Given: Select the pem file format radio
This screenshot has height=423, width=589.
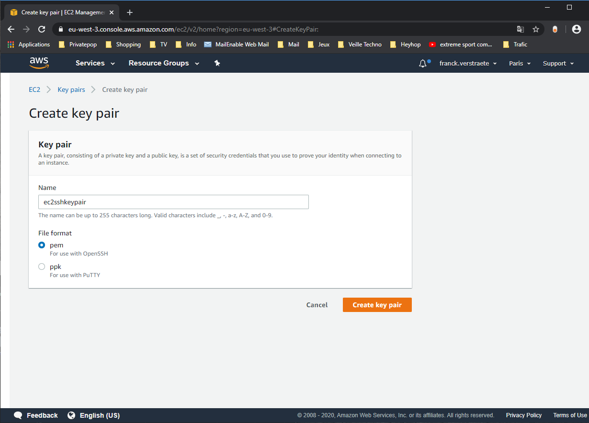Looking at the screenshot, I should [42, 245].
